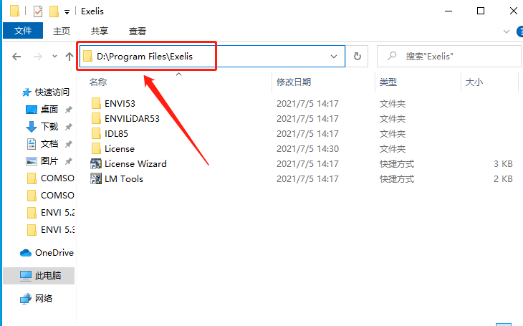Open the ENVI 5.2 folder in navigation pane
523x326 pixels.
tap(51, 213)
